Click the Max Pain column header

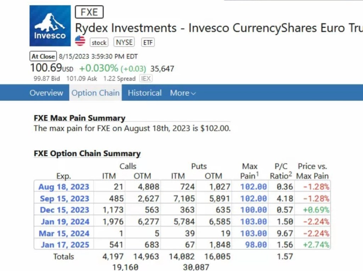click(x=250, y=171)
